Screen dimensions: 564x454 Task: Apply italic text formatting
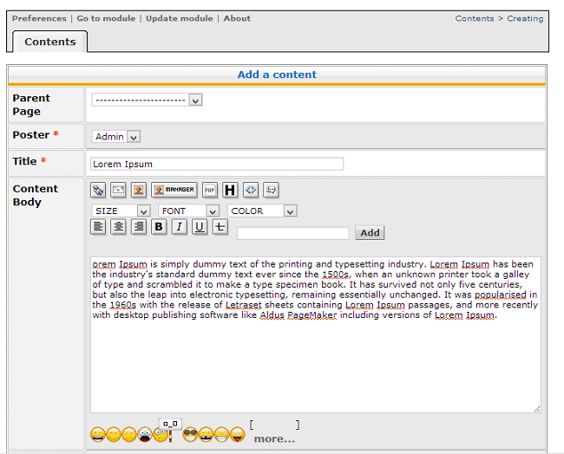(x=179, y=227)
